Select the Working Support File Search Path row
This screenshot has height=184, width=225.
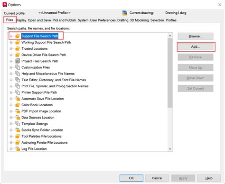46,42
